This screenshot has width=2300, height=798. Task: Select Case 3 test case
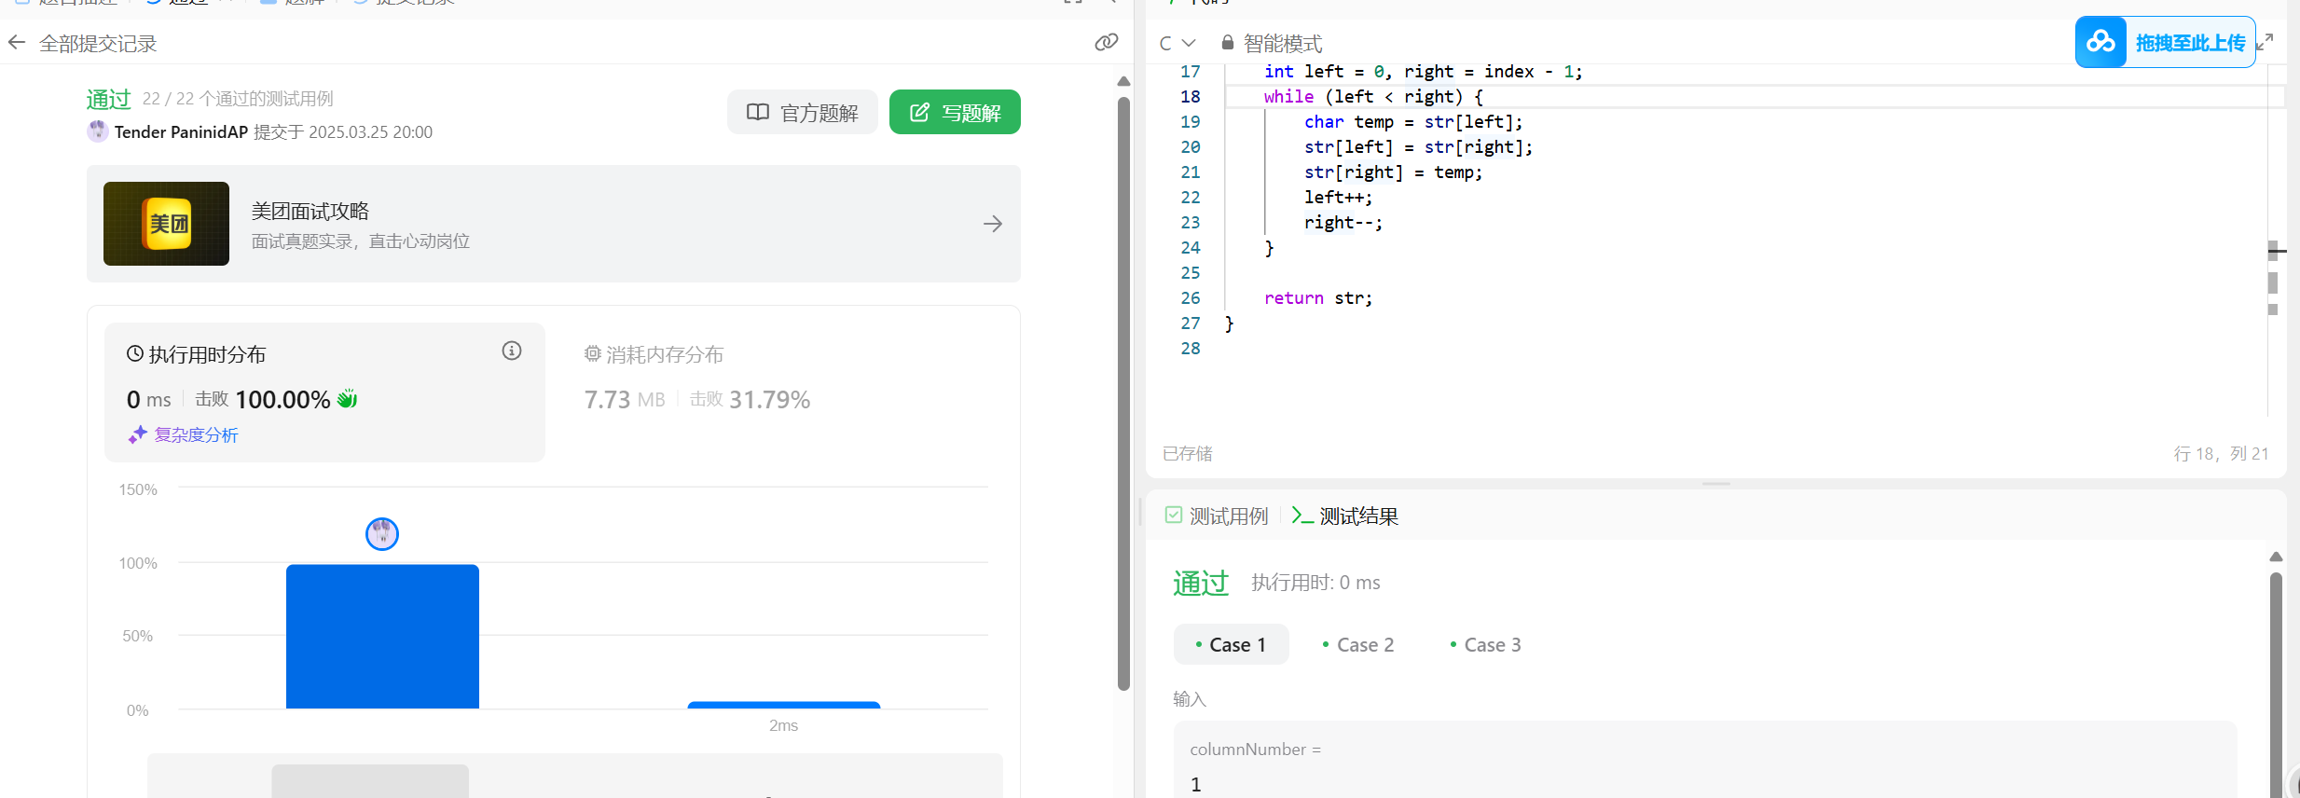(1485, 645)
